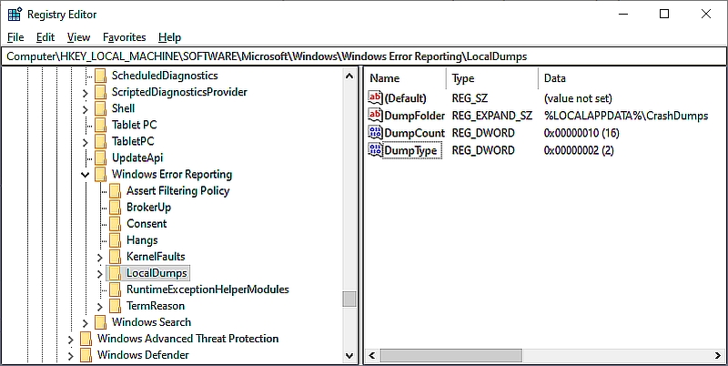
Task: Click the tree pane vertical scrollbar thumb
Action: pyautogui.click(x=349, y=300)
